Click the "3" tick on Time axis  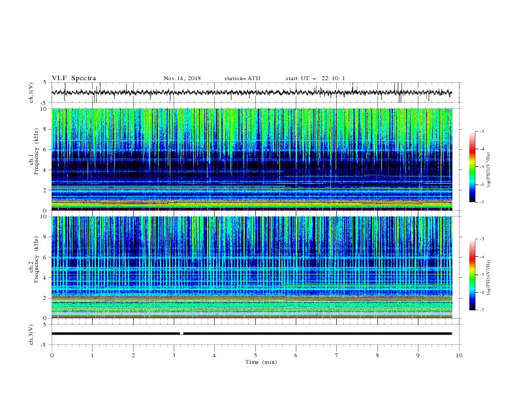174,355
